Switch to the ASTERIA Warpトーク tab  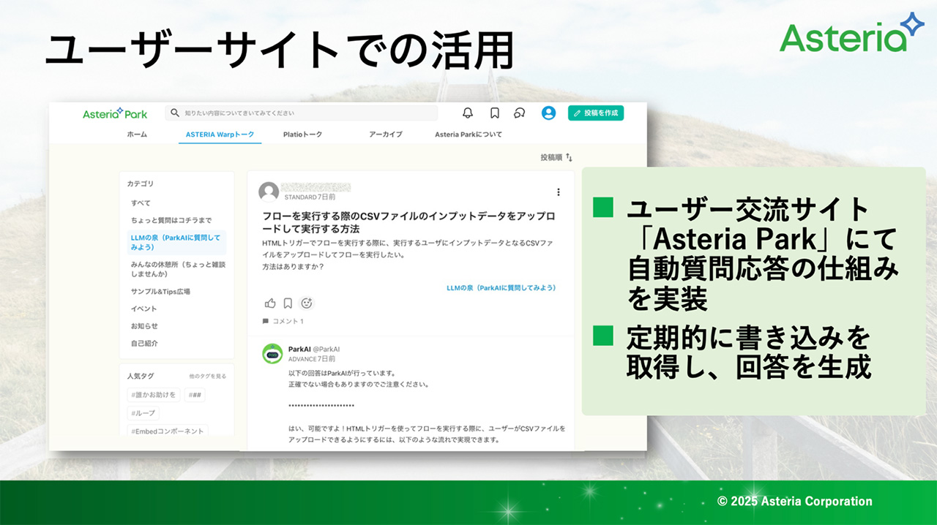point(220,135)
